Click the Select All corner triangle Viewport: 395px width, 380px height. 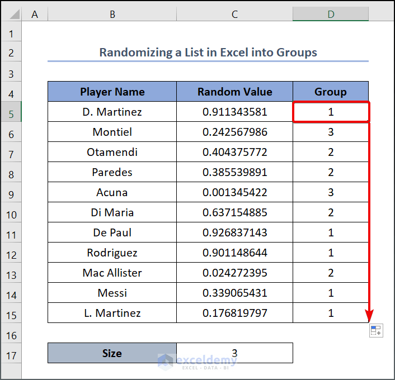[x=15, y=14]
